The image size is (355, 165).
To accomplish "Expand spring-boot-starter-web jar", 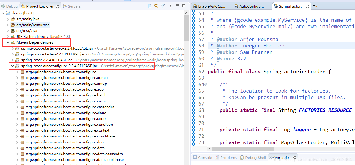I will pos(12,48).
